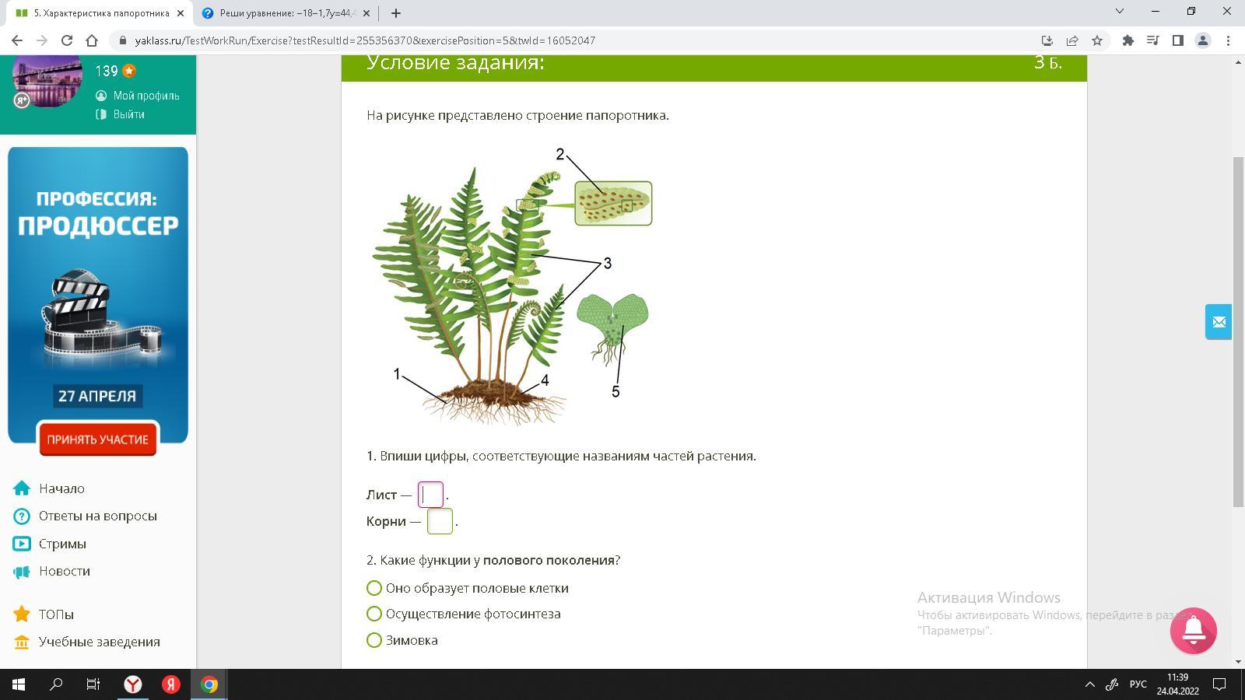This screenshot has width=1245, height=700.
Task: Open the browser home page
Action: [x=92, y=40]
